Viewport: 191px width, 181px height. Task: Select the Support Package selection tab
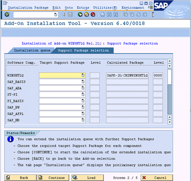point(83,51)
